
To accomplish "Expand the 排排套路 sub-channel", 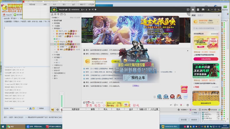I will [53, 23].
